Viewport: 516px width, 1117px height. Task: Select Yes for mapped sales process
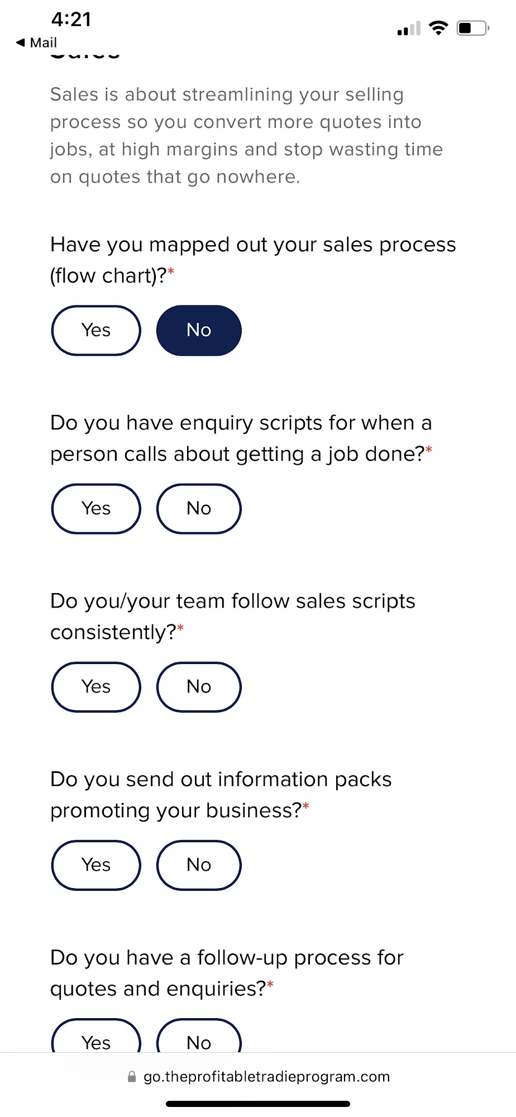click(96, 330)
